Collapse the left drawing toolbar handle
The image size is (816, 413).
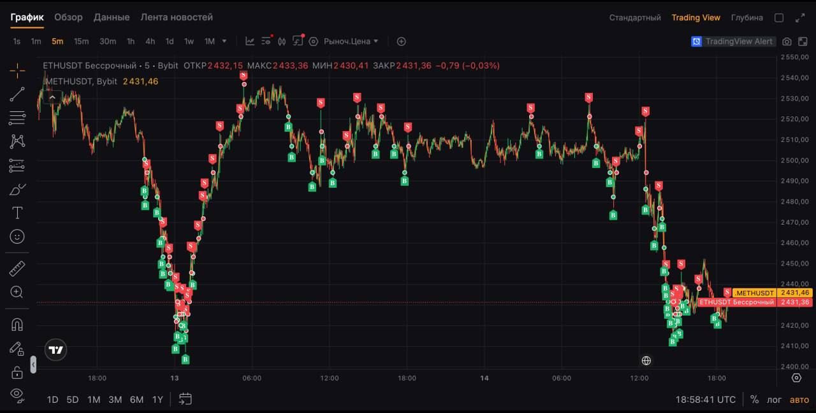pos(33,364)
